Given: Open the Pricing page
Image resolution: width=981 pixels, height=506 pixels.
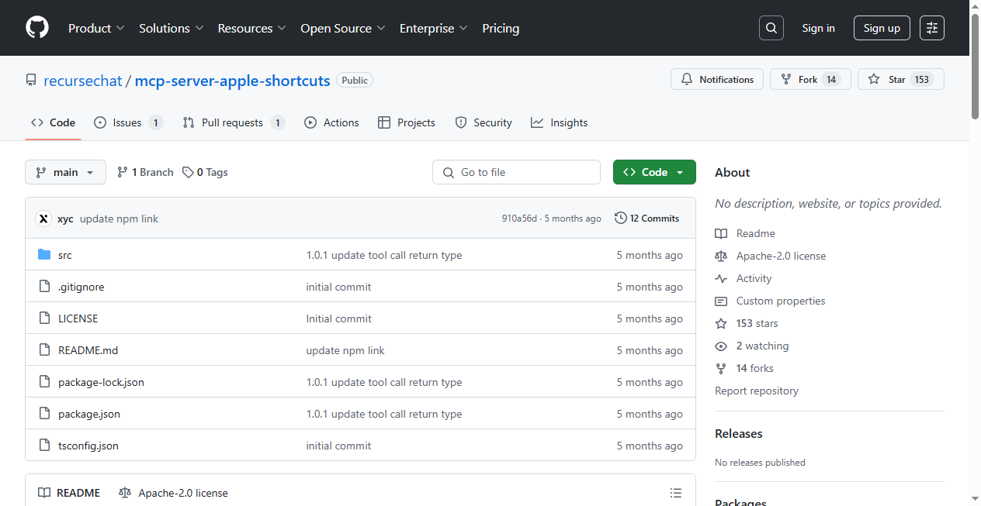Looking at the screenshot, I should point(501,28).
